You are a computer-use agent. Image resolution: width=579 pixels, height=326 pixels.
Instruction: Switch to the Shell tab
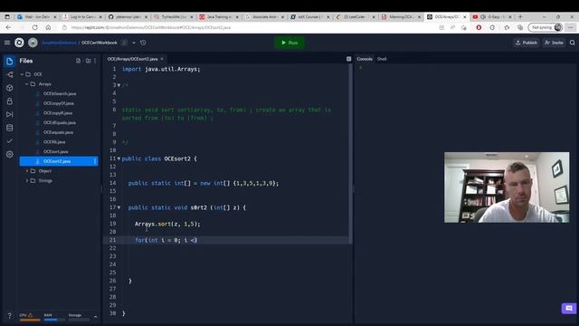(x=382, y=59)
